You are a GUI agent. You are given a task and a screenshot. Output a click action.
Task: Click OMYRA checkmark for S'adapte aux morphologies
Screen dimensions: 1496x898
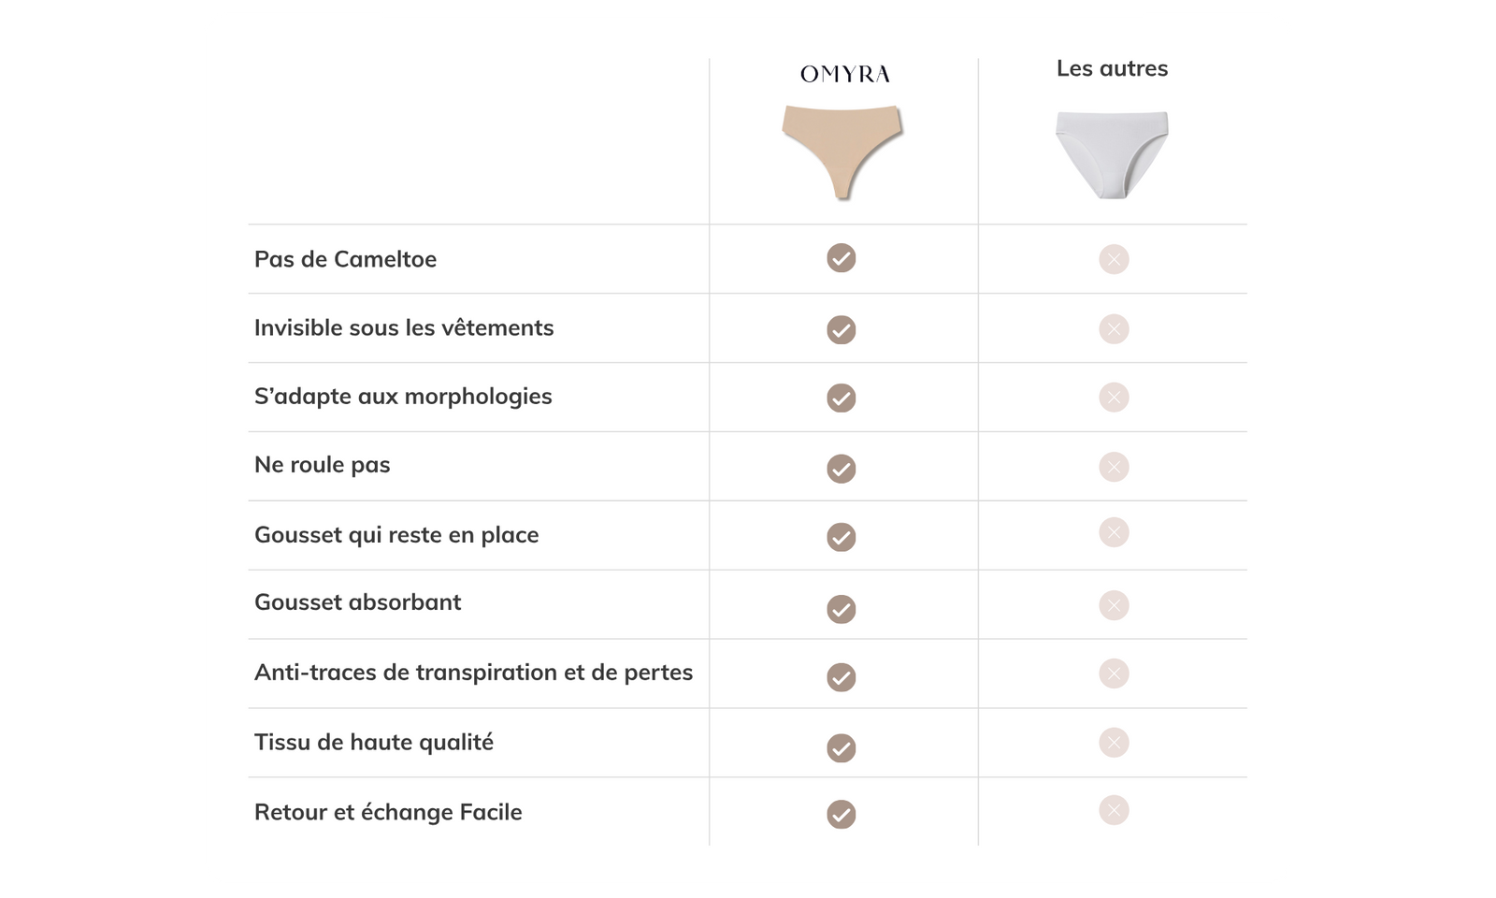point(841,398)
